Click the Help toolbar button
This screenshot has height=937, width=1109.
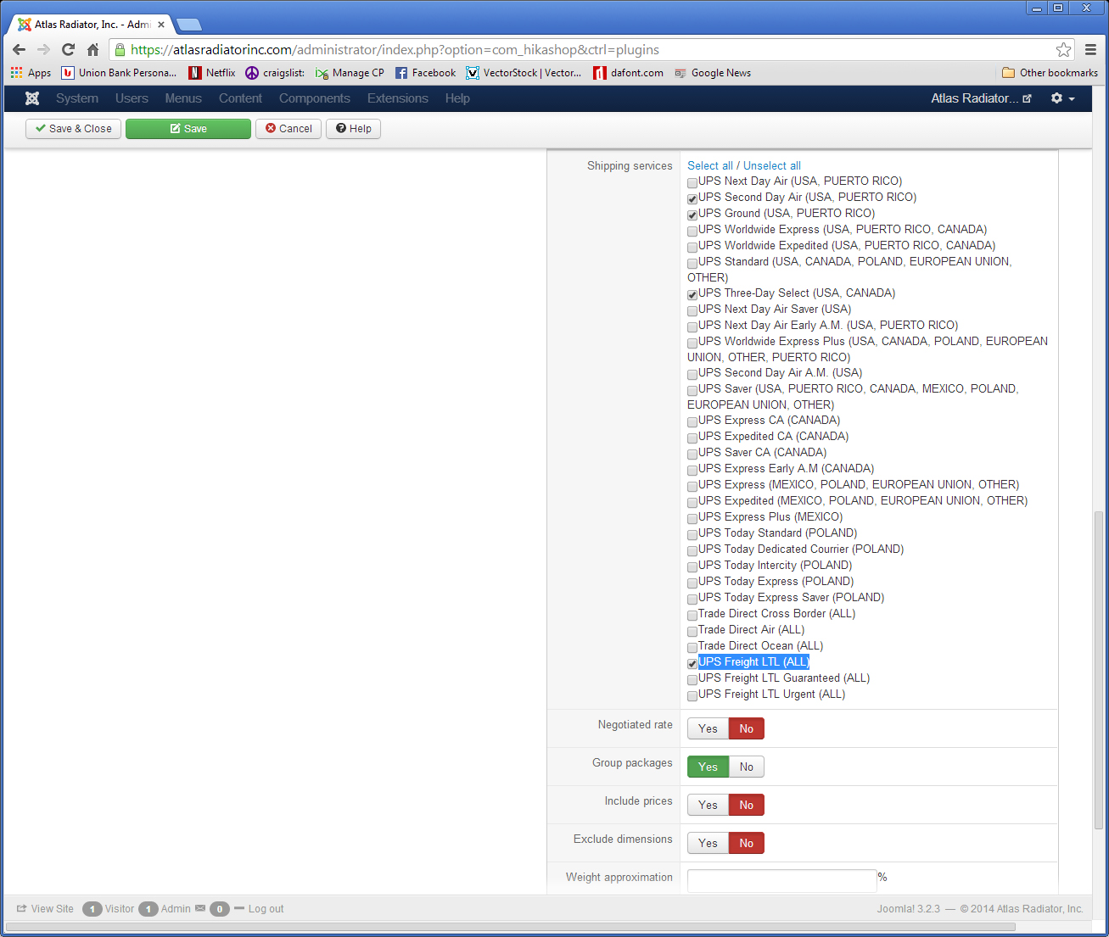pyautogui.click(x=353, y=129)
